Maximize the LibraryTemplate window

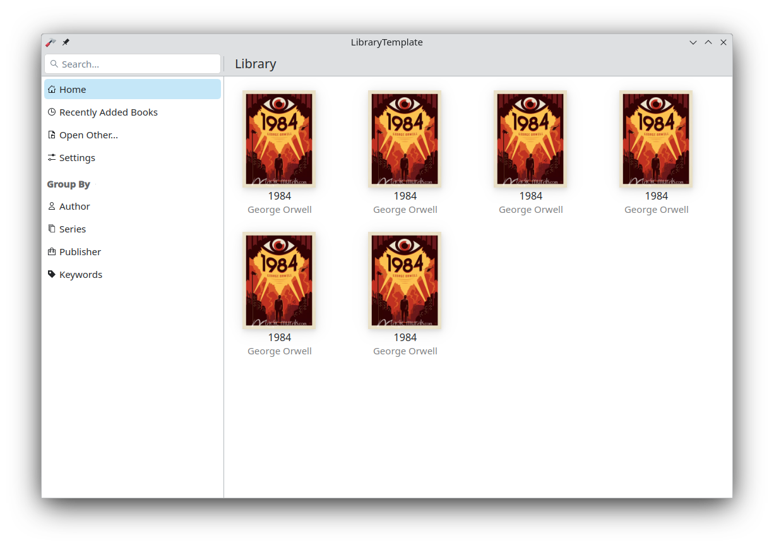click(x=708, y=42)
